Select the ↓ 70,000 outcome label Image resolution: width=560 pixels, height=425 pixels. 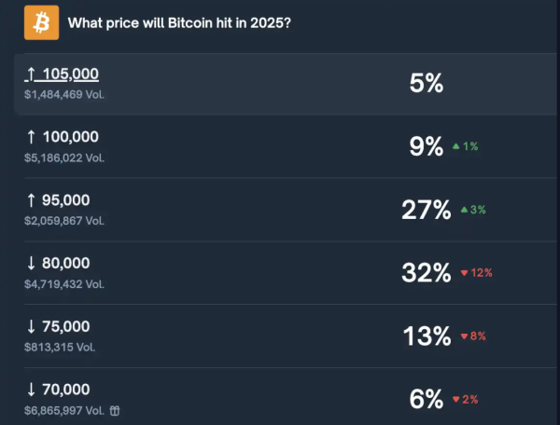coord(58,390)
